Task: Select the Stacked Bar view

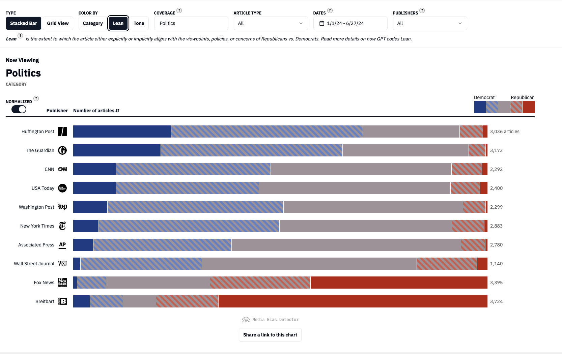Action: [24, 23]
